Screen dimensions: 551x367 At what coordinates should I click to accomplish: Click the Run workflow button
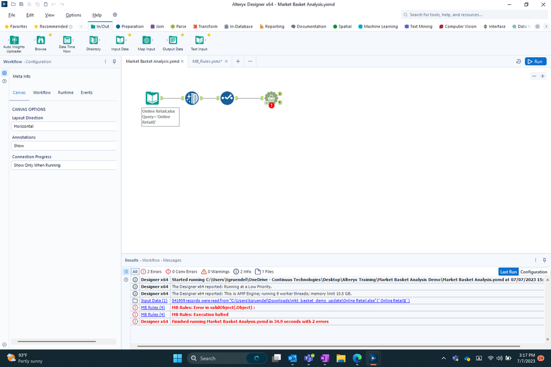coord(534,61)
